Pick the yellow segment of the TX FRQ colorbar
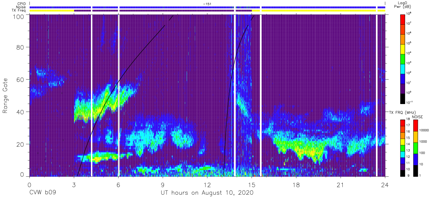The height and width of the screenshot is (200, 433). click(x=402, y=141)
